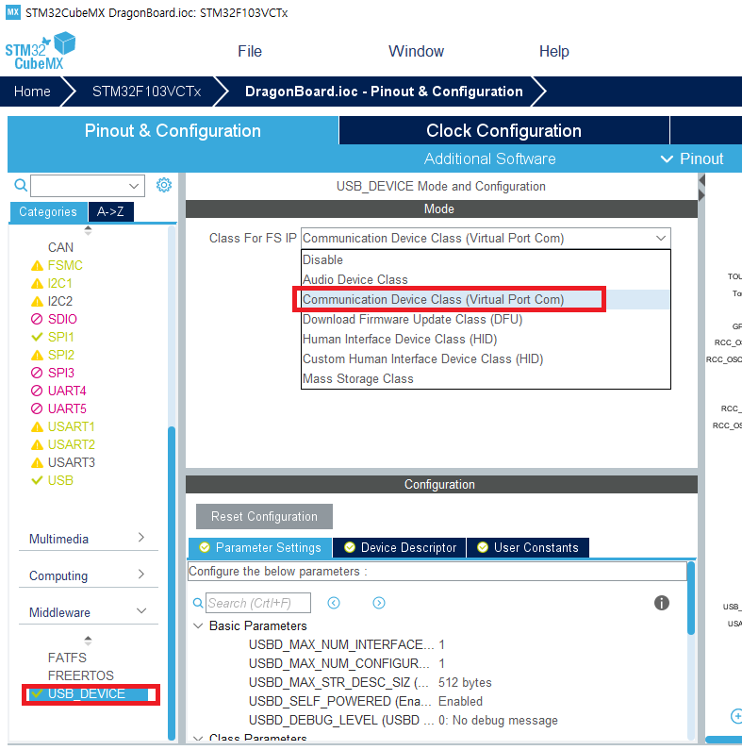The width and height of the screenshot is (742, 750).
Task: Select CAN peripheral
Action: point(60,247)
